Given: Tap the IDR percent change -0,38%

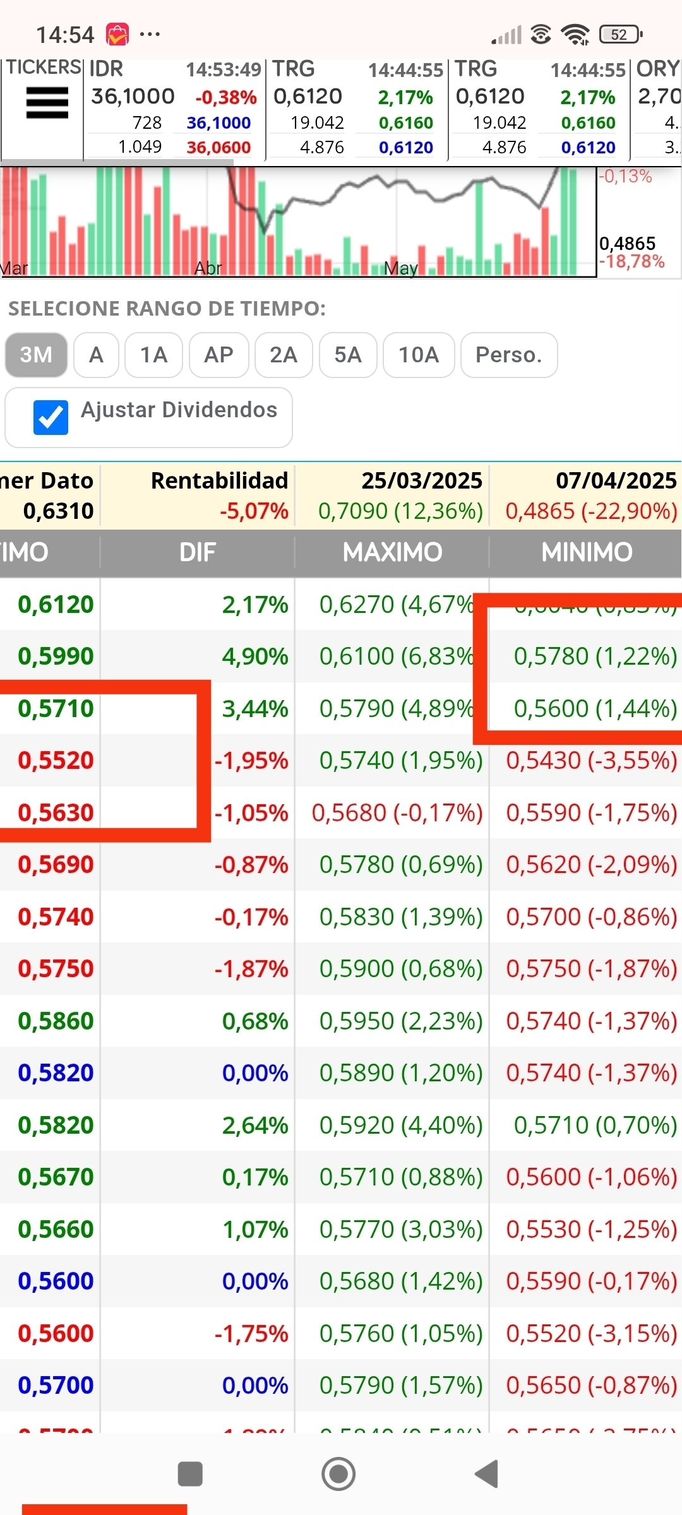Looking at the screenshot, I should coord(225,97).
